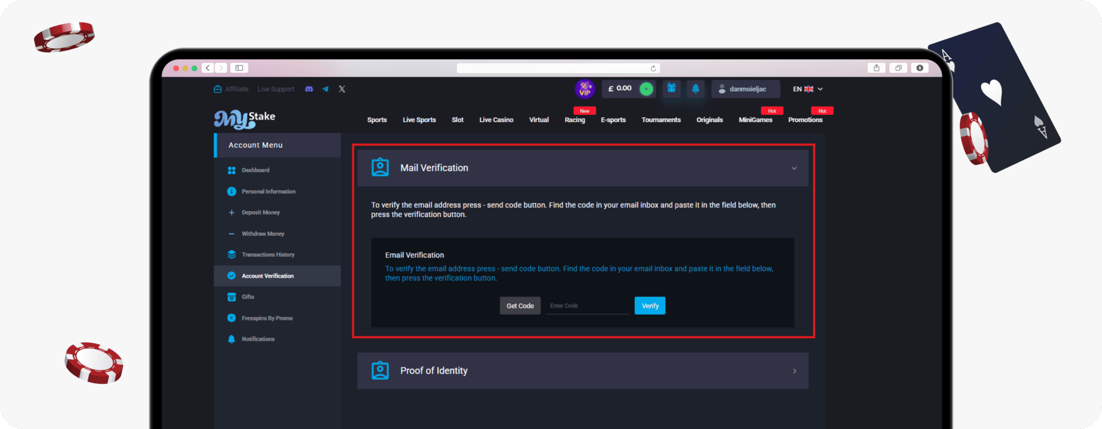Viewport: 1102px width, 429px height.
Task: Click the Mail Verification ID icon
Action: tap(380, 167)
